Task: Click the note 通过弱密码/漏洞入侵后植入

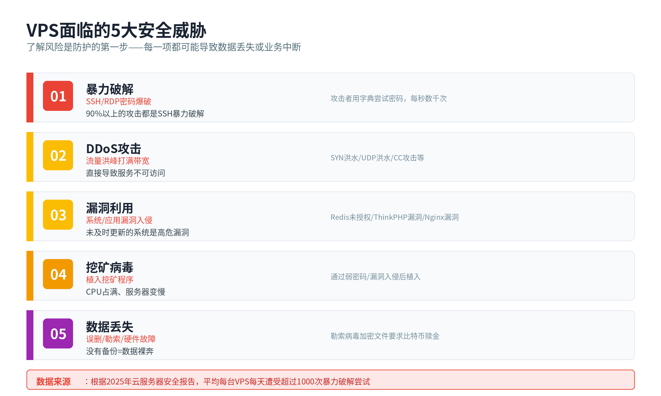Action: click(375, 277)
